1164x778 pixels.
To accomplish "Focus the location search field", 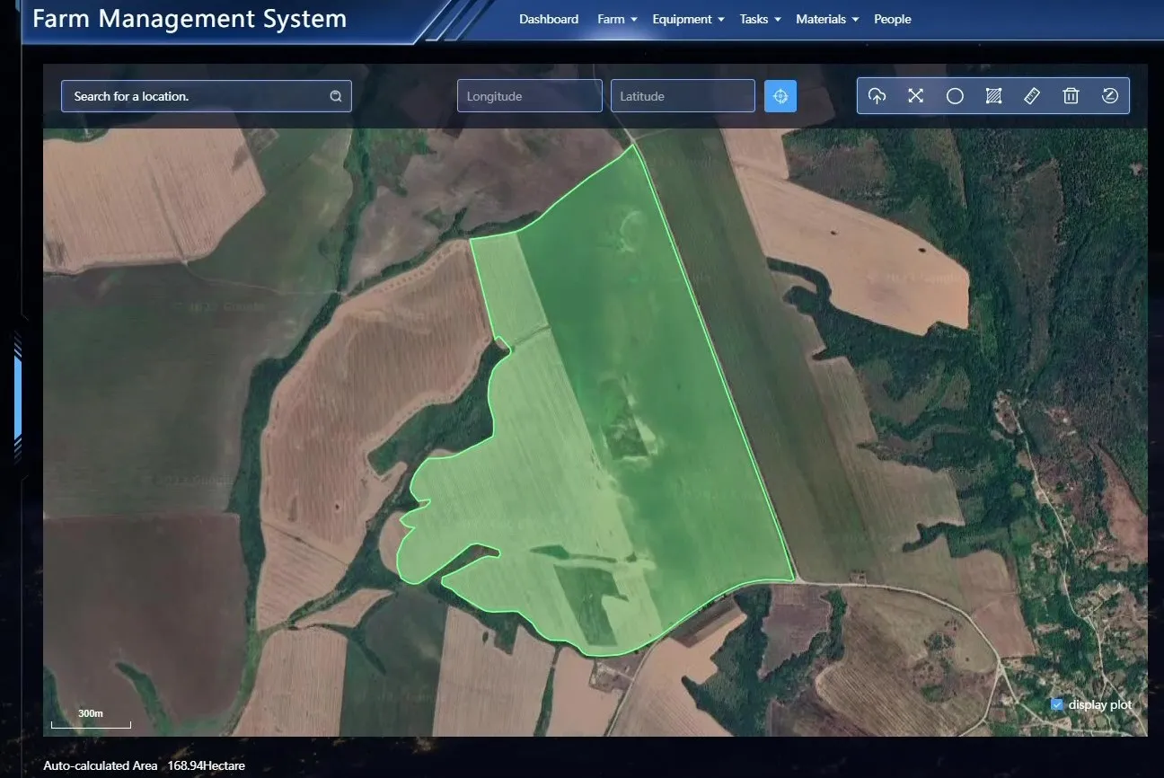I will [x=207, y=96].
